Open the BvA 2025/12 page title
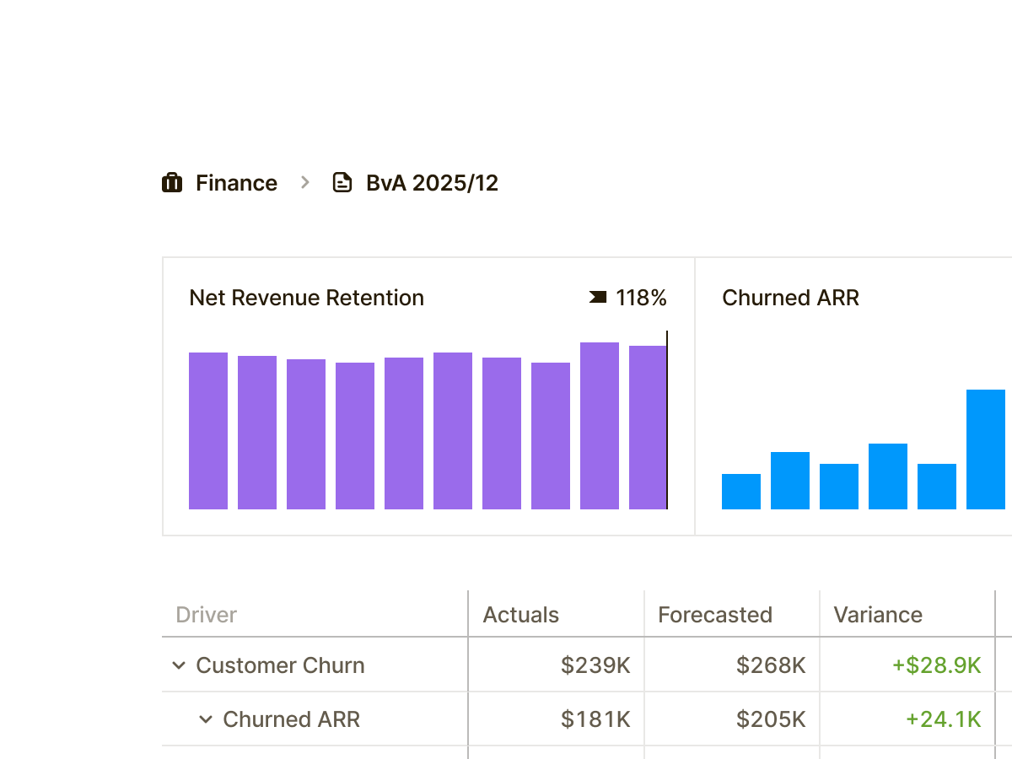 (x=432, y=182)
